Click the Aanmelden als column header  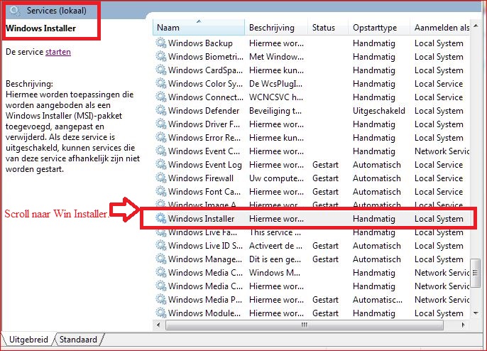pyautogui.click(x=440, y=28)
